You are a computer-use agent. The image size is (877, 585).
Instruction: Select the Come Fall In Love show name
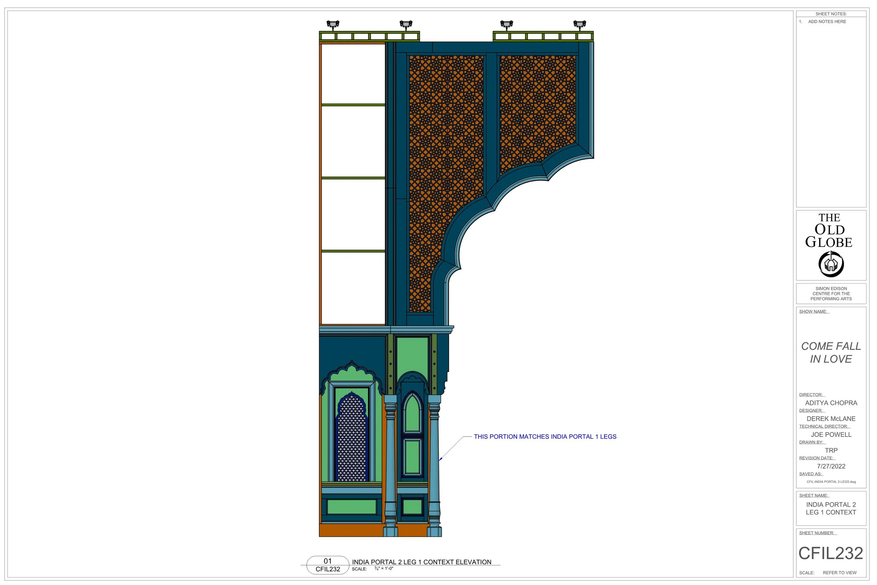tap(831, 353)
